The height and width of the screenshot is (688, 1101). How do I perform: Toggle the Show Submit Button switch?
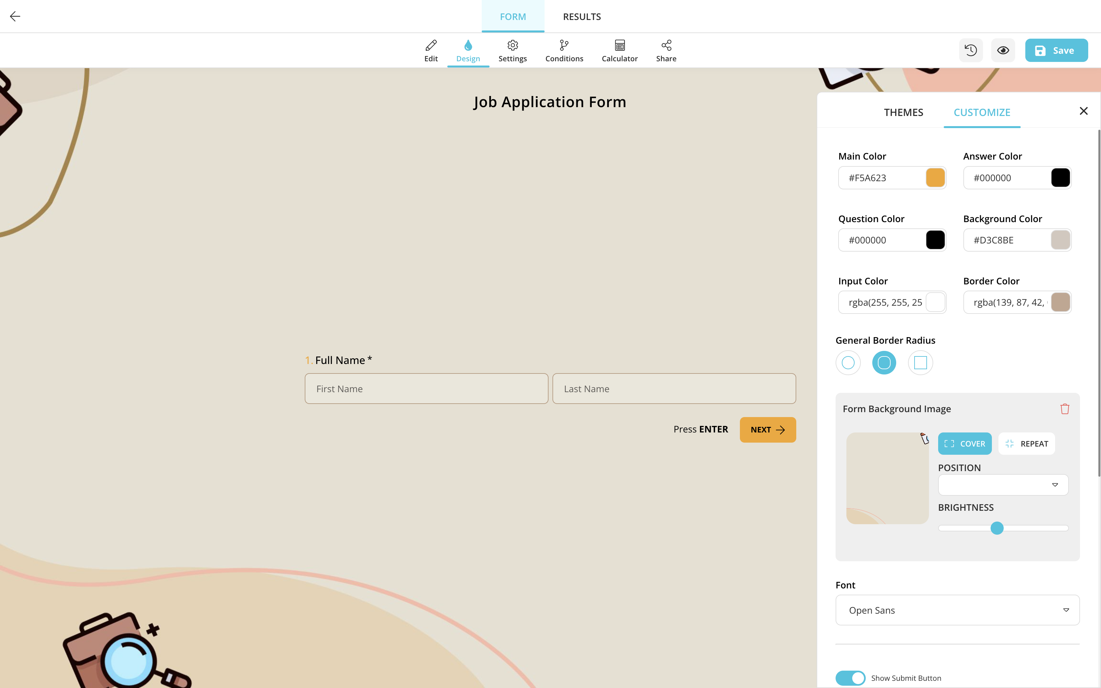tap(850, 678)
